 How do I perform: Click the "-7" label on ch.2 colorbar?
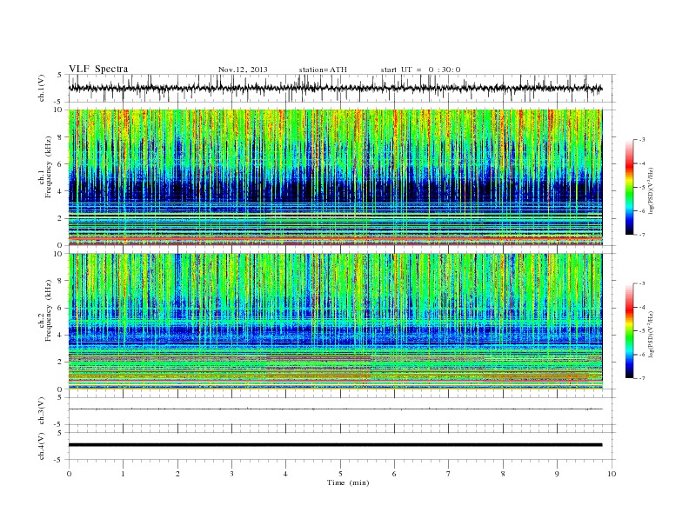[x=642, y=378]
